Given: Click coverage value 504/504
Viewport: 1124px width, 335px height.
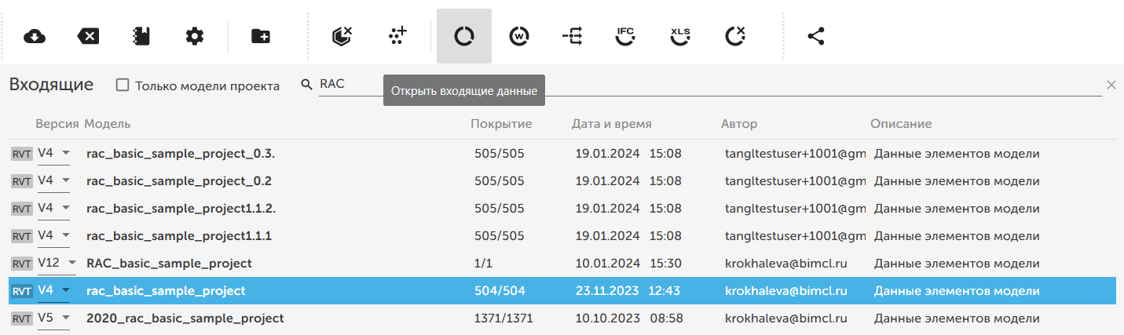Looking at the screenshot, I should click(500, 291).
